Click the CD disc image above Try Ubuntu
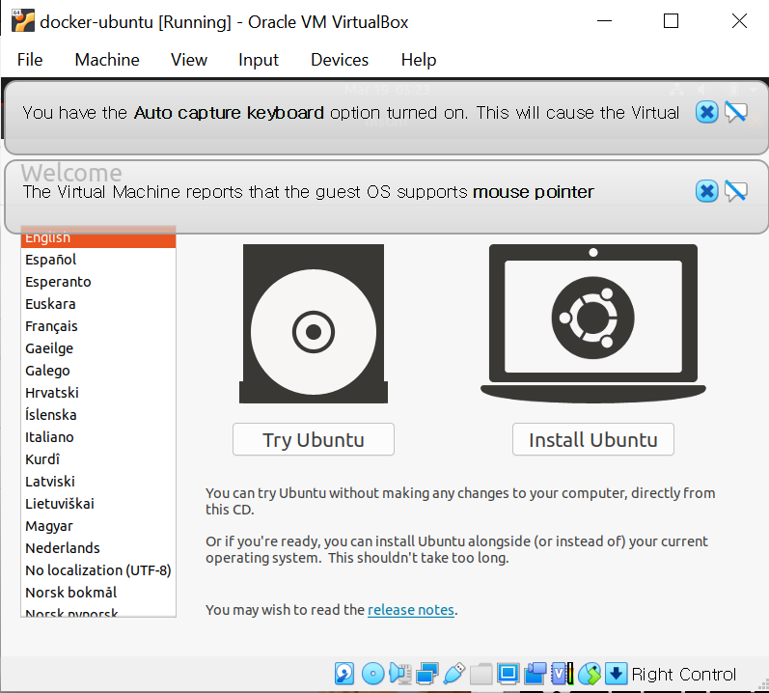769x693 pixels. (x=314, y=323)
